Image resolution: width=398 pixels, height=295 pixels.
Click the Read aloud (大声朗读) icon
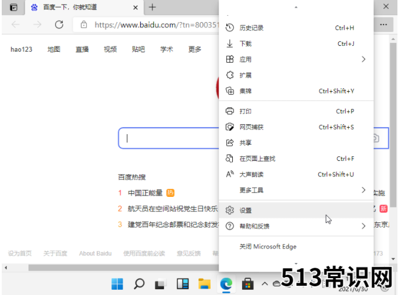[x=230, y=174]
